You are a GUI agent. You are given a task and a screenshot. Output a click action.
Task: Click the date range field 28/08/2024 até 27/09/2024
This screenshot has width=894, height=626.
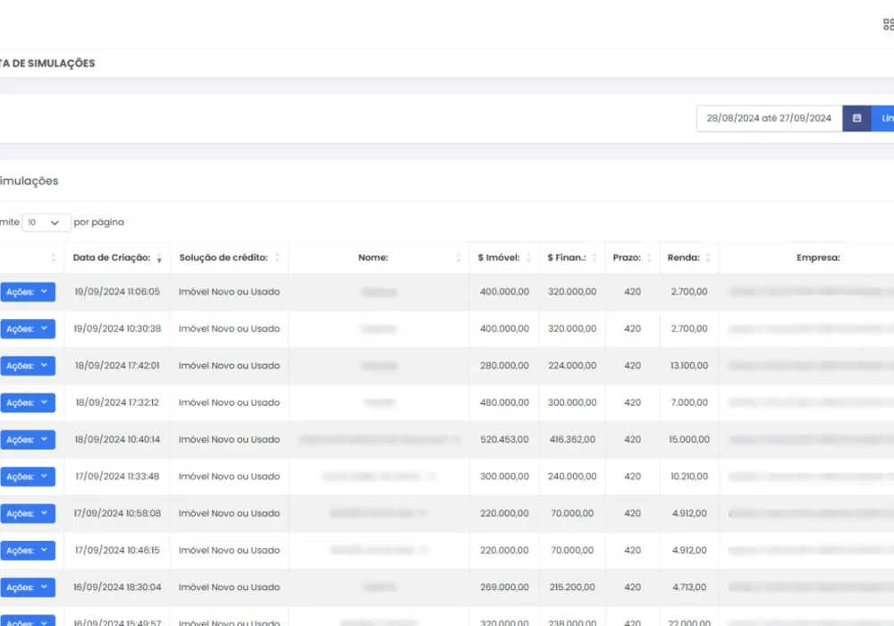(x=769, y=117)
